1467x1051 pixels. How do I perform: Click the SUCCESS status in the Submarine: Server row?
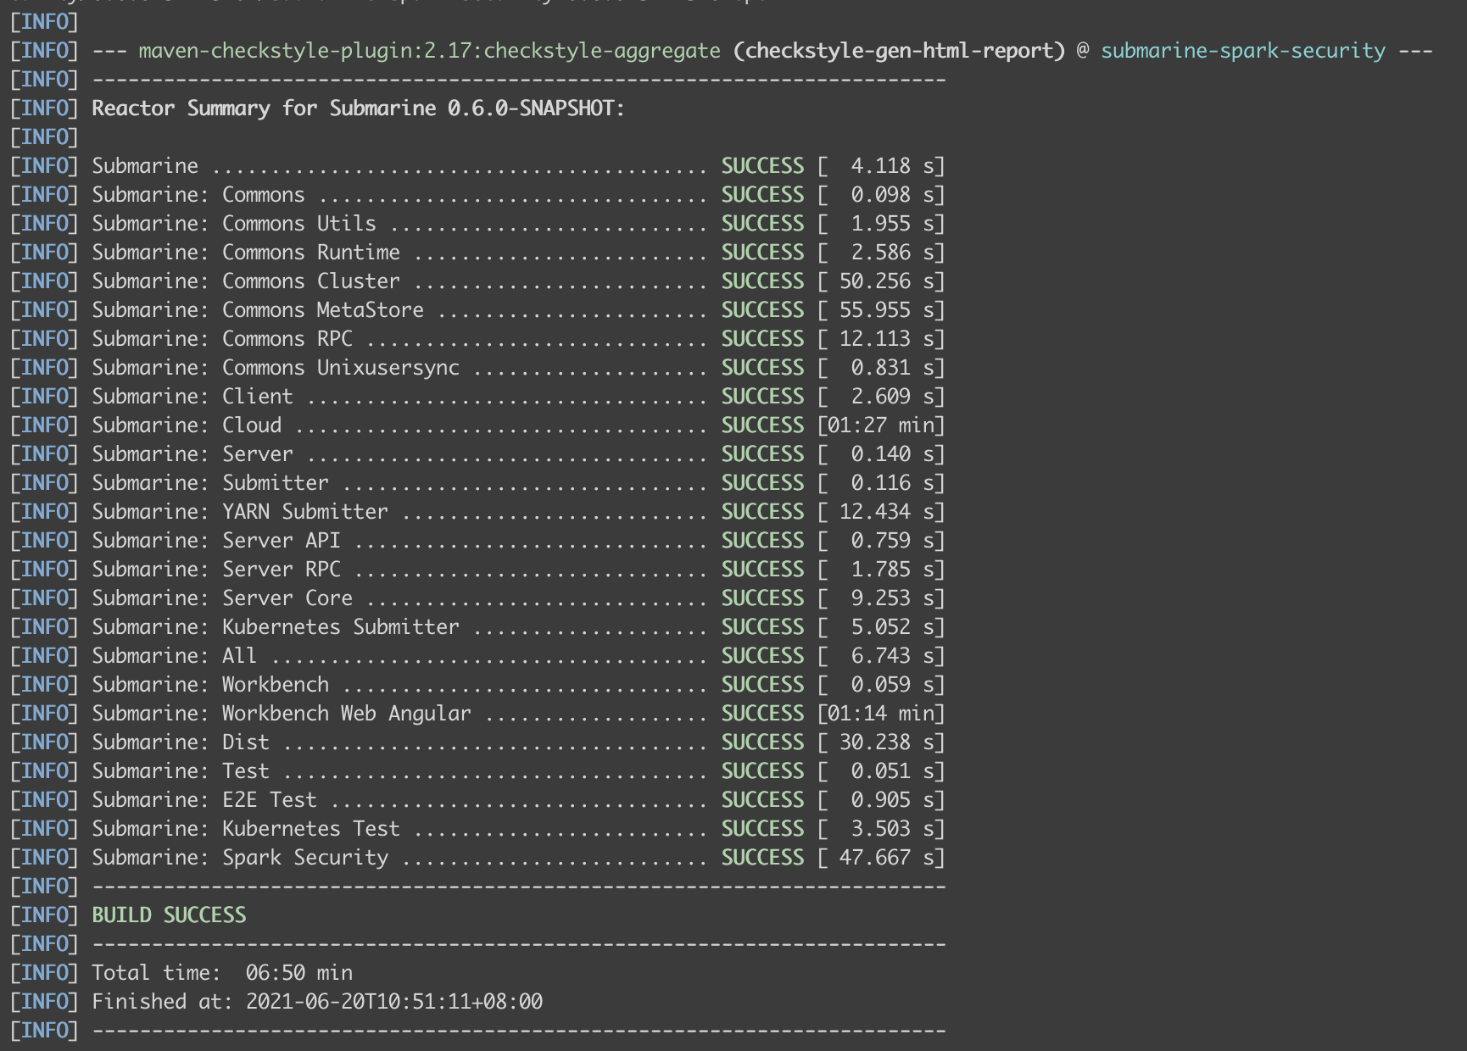pyautogui.click(x=762, y=454)
